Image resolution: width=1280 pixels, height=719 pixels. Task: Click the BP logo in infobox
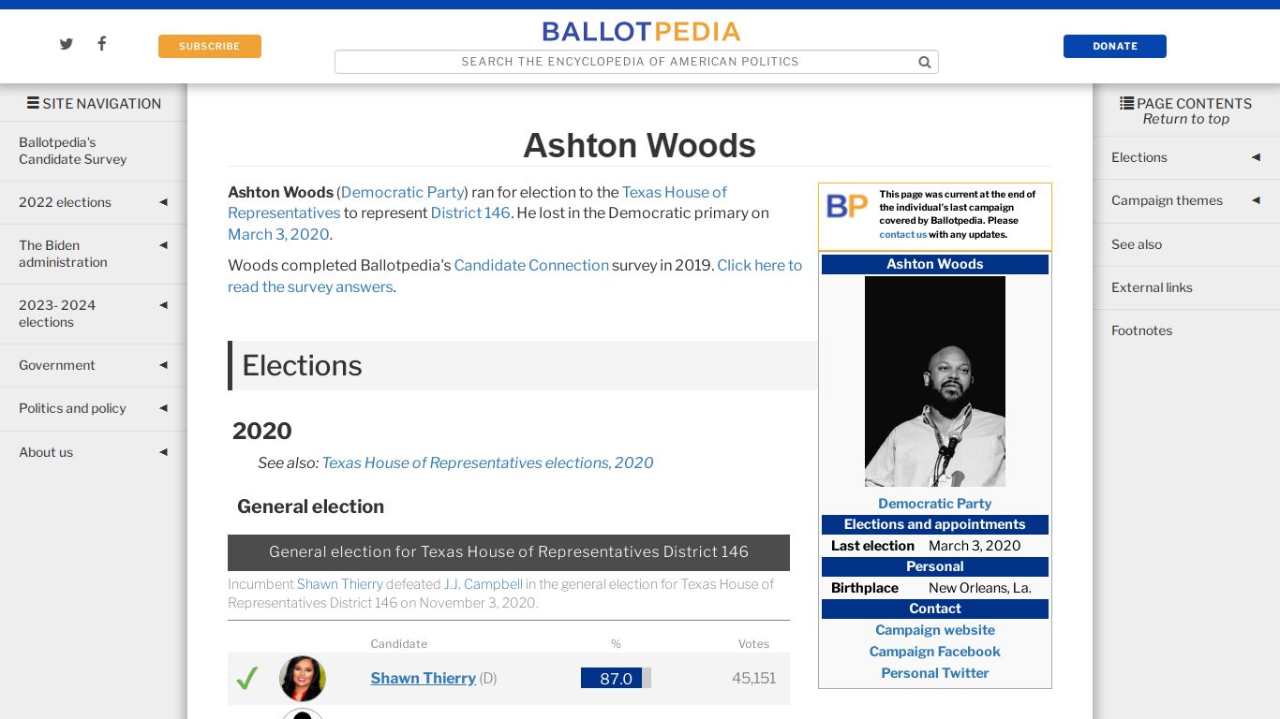(x=847, y=206)
